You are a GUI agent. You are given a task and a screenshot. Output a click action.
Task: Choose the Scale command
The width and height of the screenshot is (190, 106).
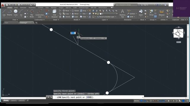click(x=75, y=17)
